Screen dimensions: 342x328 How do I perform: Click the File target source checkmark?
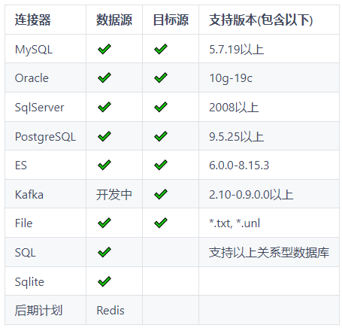[161, 223]
